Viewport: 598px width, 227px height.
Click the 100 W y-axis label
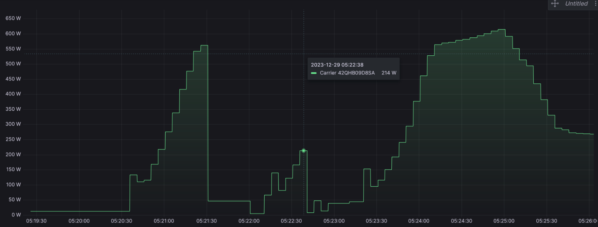(13, 184)
